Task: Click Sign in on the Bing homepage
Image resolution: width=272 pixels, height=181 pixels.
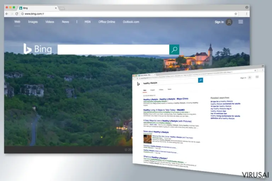Action: [219, 22]
